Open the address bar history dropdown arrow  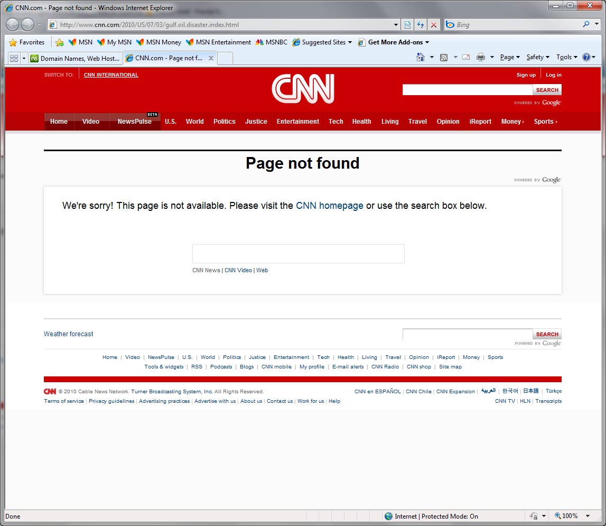(396, 25)
